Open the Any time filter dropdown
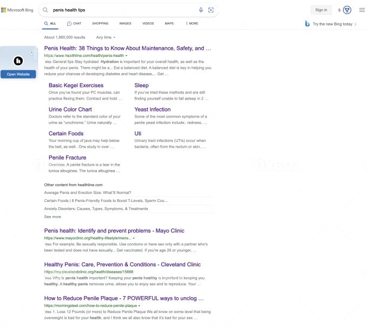The width and height of the screenshot is (368, 327). click(106, 37)
